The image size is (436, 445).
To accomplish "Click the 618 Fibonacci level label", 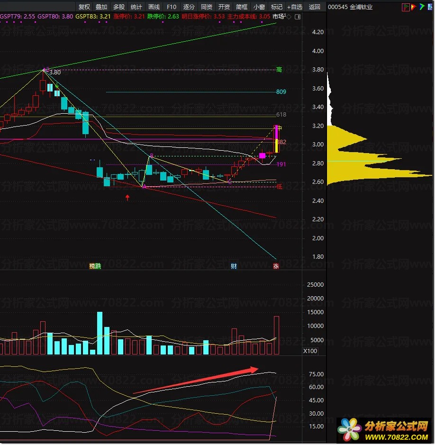I will click(x=281, y=115).
